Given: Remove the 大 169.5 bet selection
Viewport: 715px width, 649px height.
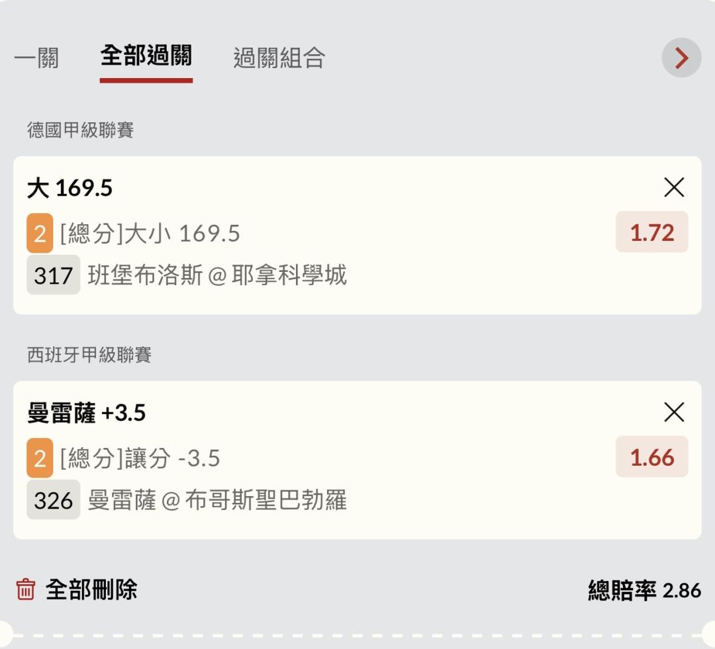Looking at the screenshot, I should point(674,189).
